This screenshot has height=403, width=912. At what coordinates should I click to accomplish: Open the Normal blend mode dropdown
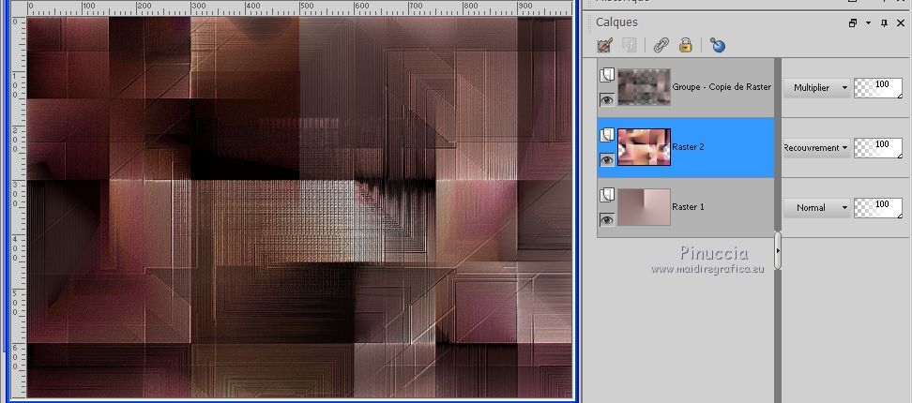(x=816, y=207)
